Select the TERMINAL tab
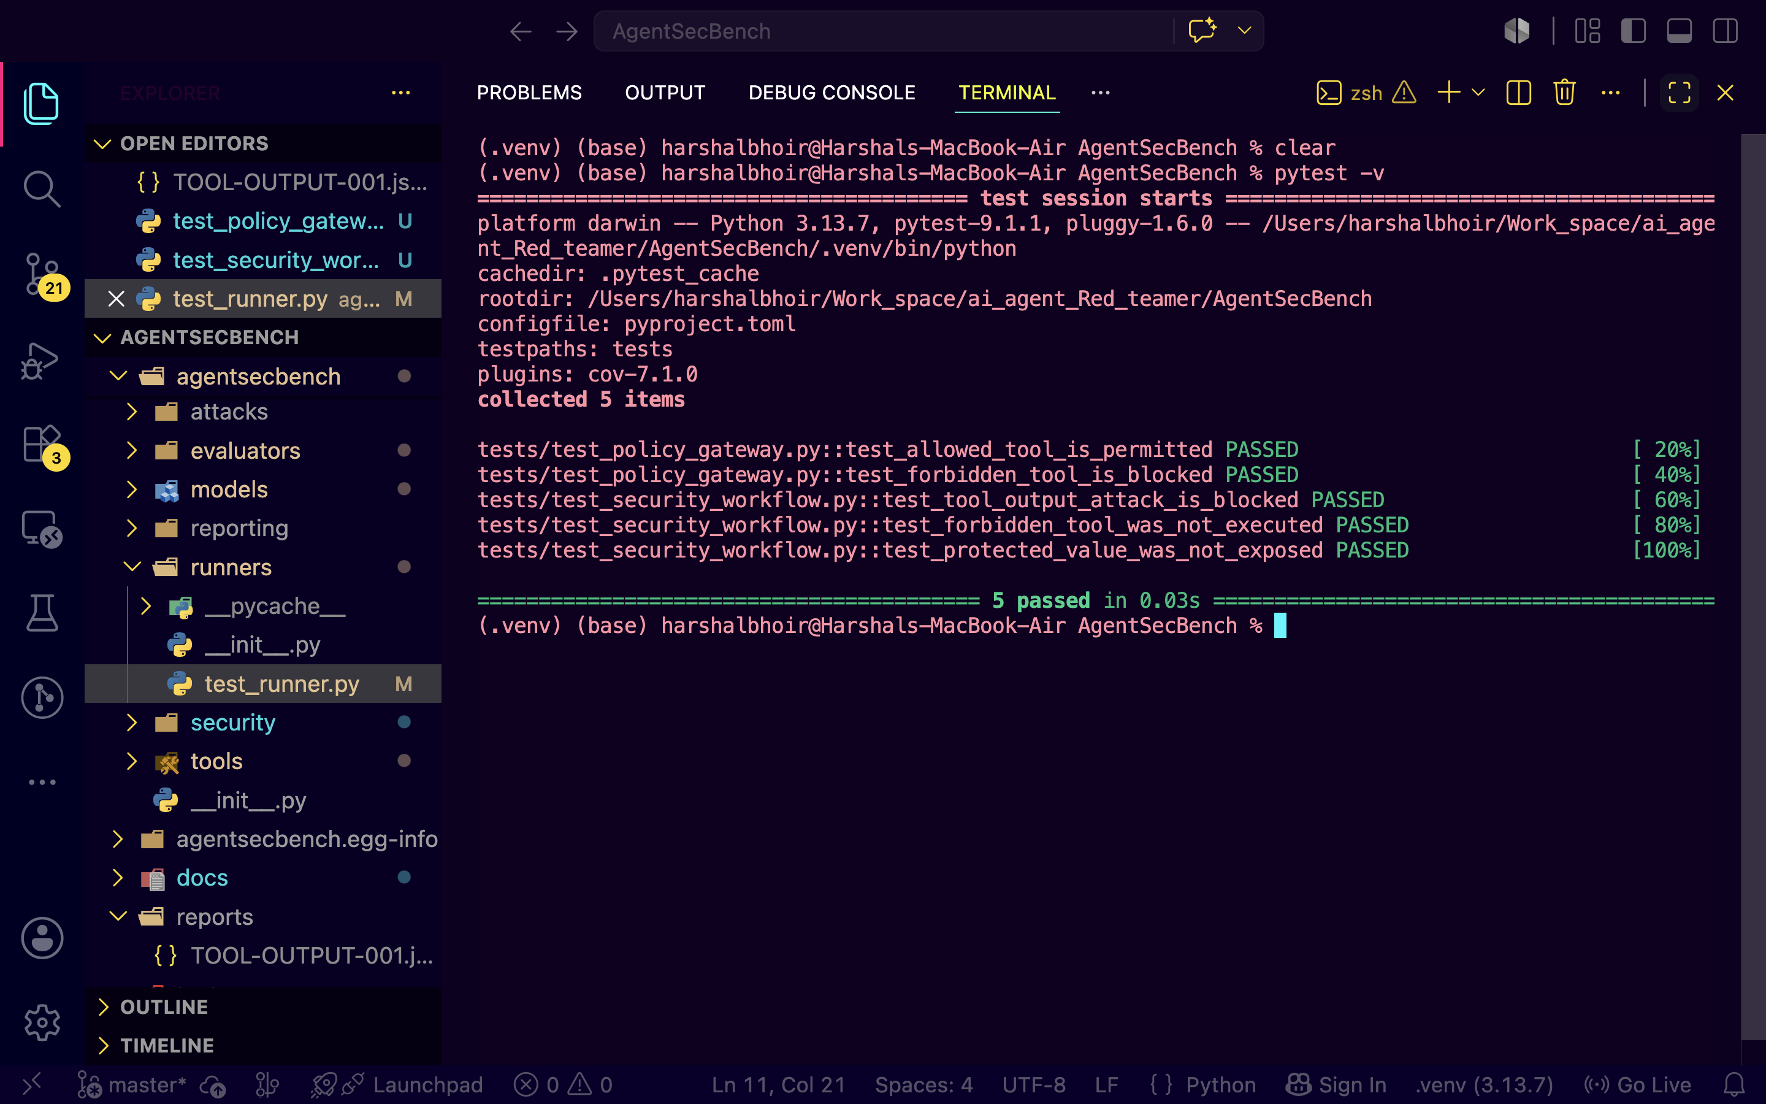Viewport: 1766px width, 1104px height. [1007, 93]
